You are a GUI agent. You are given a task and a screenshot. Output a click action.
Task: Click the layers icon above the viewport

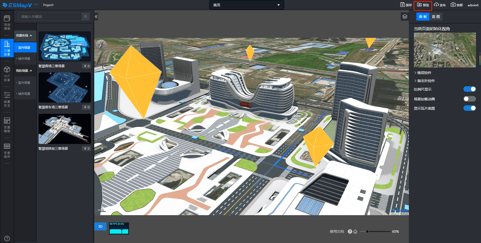click(x=405, y=17)
